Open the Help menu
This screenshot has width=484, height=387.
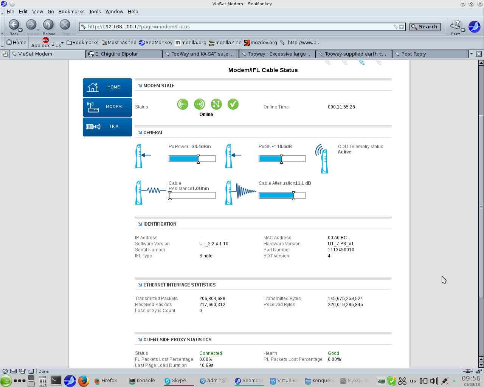133,11
